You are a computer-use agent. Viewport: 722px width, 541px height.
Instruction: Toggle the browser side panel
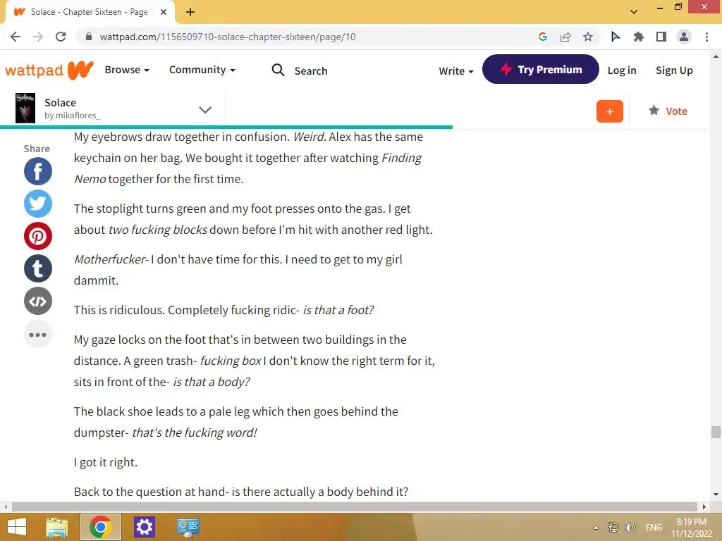tap(661, 37)
